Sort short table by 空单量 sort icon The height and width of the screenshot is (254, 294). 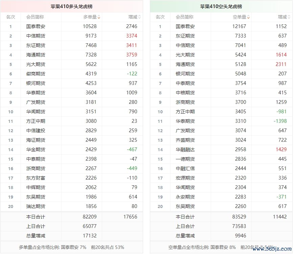pyautogui.click(x=249, y=17)
